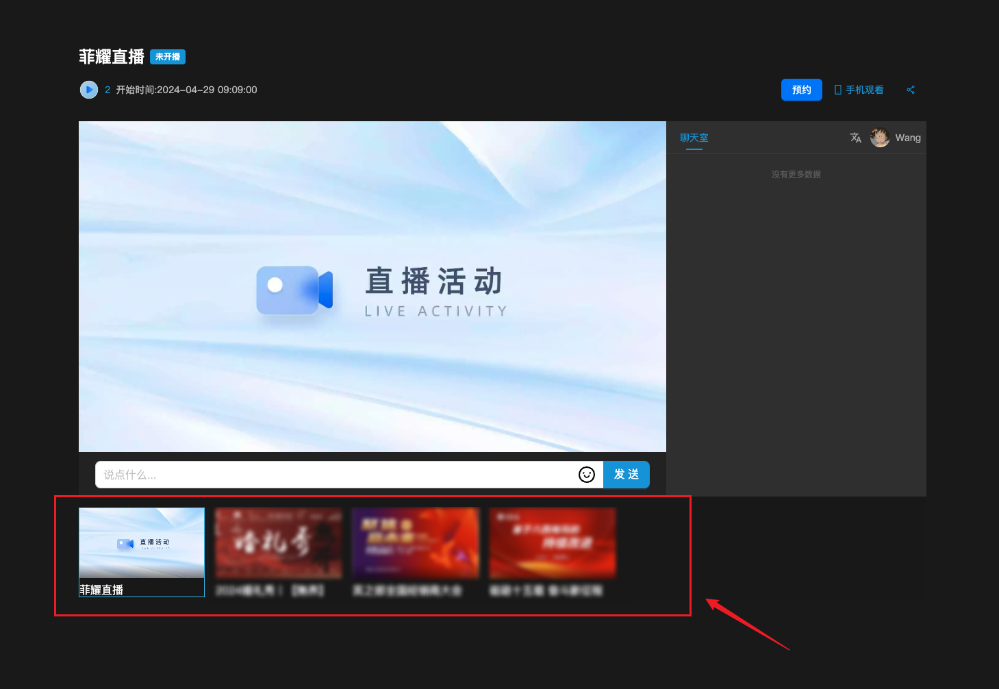Click the camera icon on the live cover
The image size is (999, 689).
(x=294, y=290)
